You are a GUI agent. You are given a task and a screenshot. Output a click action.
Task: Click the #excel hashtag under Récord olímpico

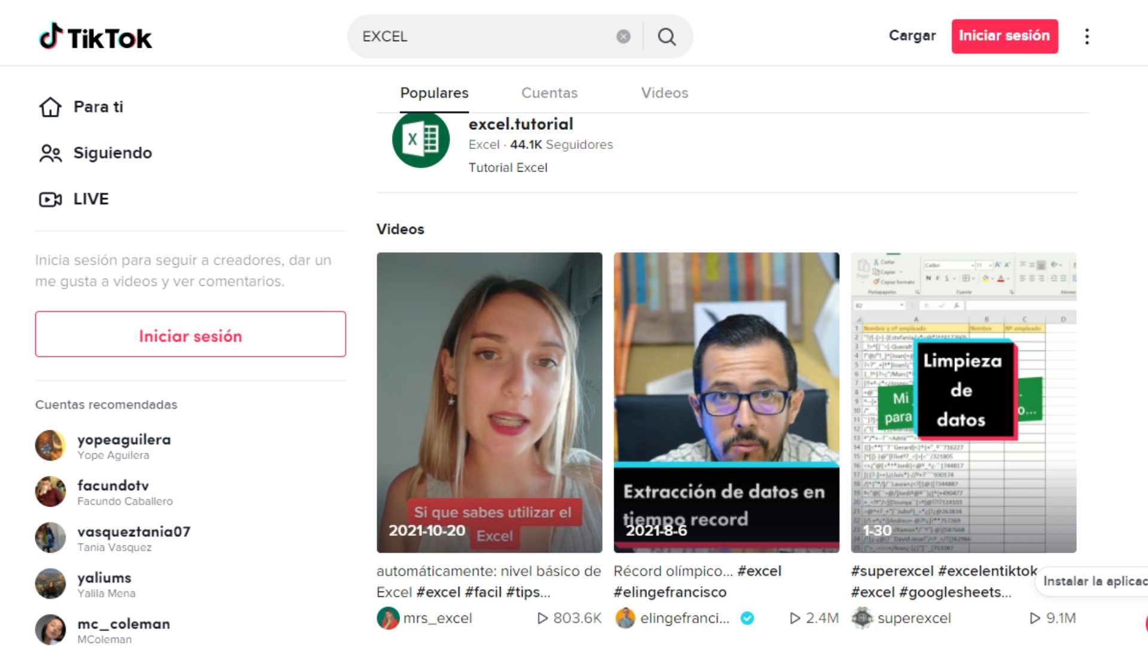[x=759, y=571]
